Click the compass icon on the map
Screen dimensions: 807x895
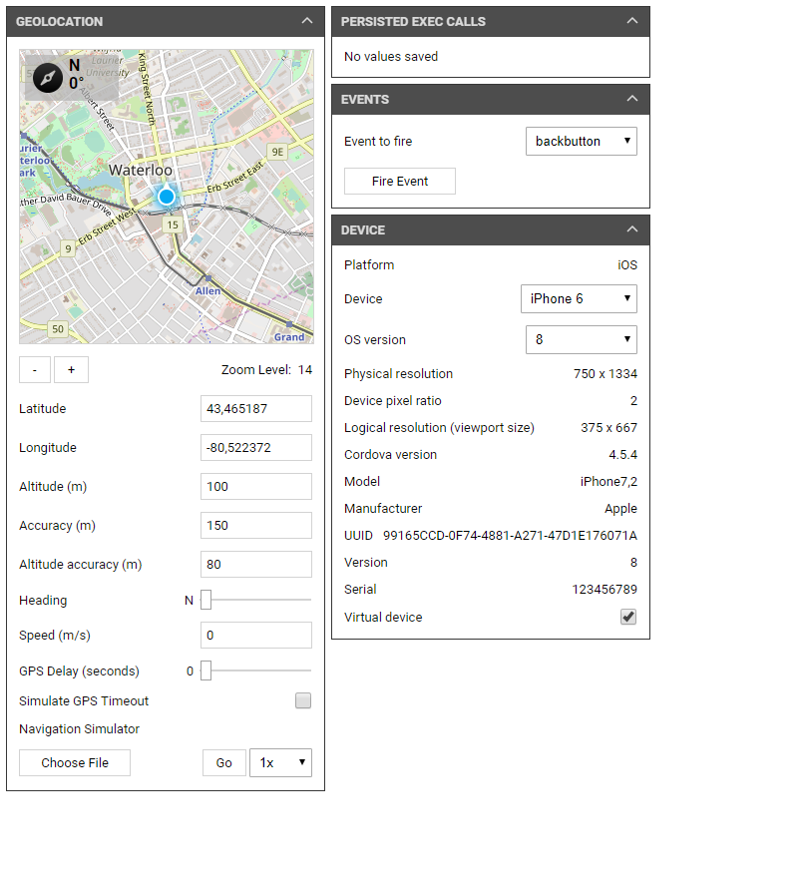[48, 77]
